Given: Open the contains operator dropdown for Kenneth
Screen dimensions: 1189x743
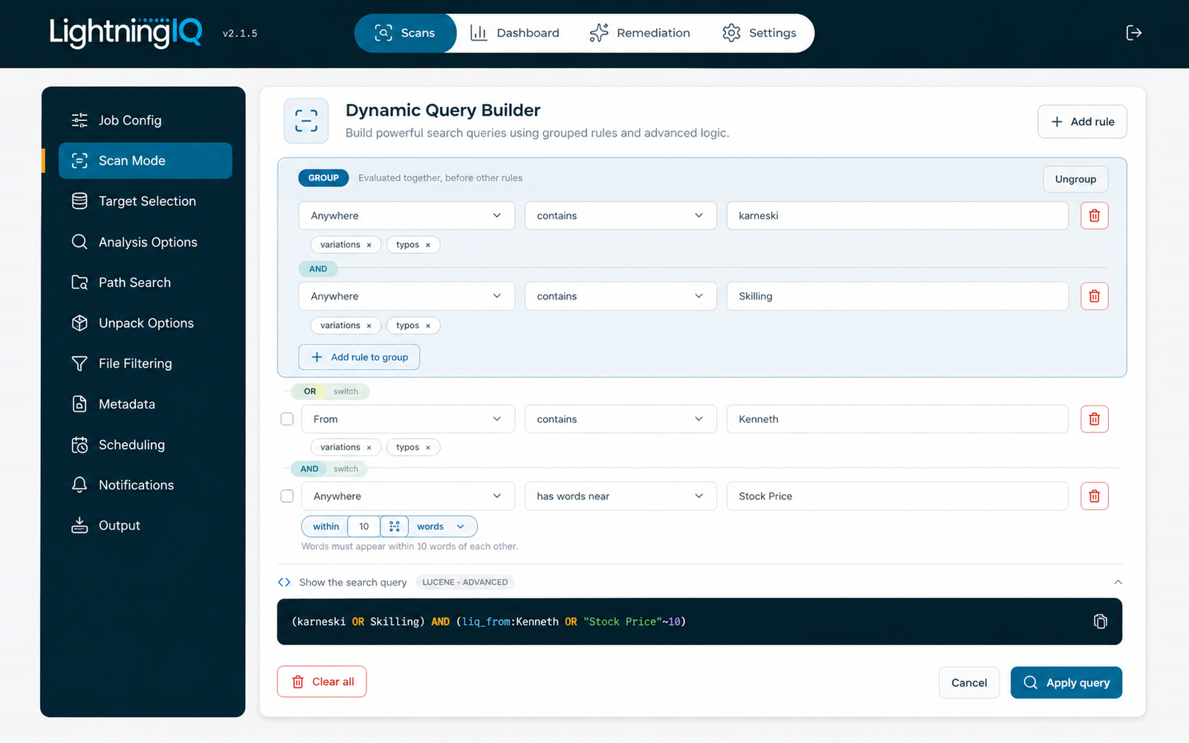Looking at the screenshot, I should [x=621, y=419].
